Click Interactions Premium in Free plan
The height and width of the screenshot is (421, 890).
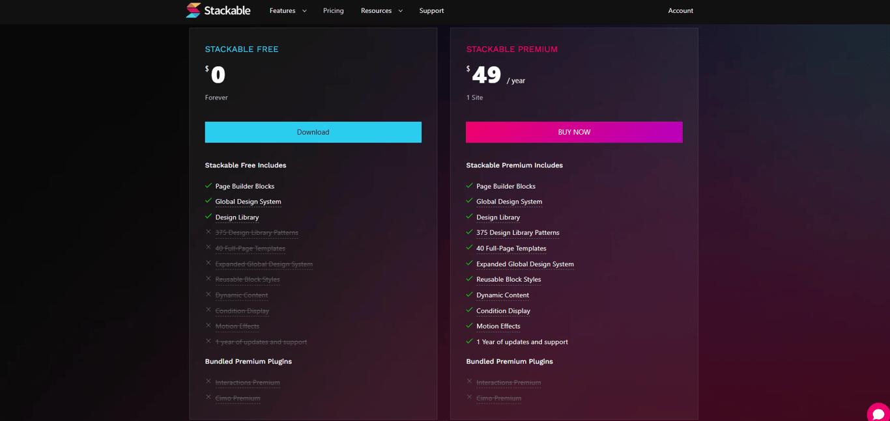click(x=248, y=383)
